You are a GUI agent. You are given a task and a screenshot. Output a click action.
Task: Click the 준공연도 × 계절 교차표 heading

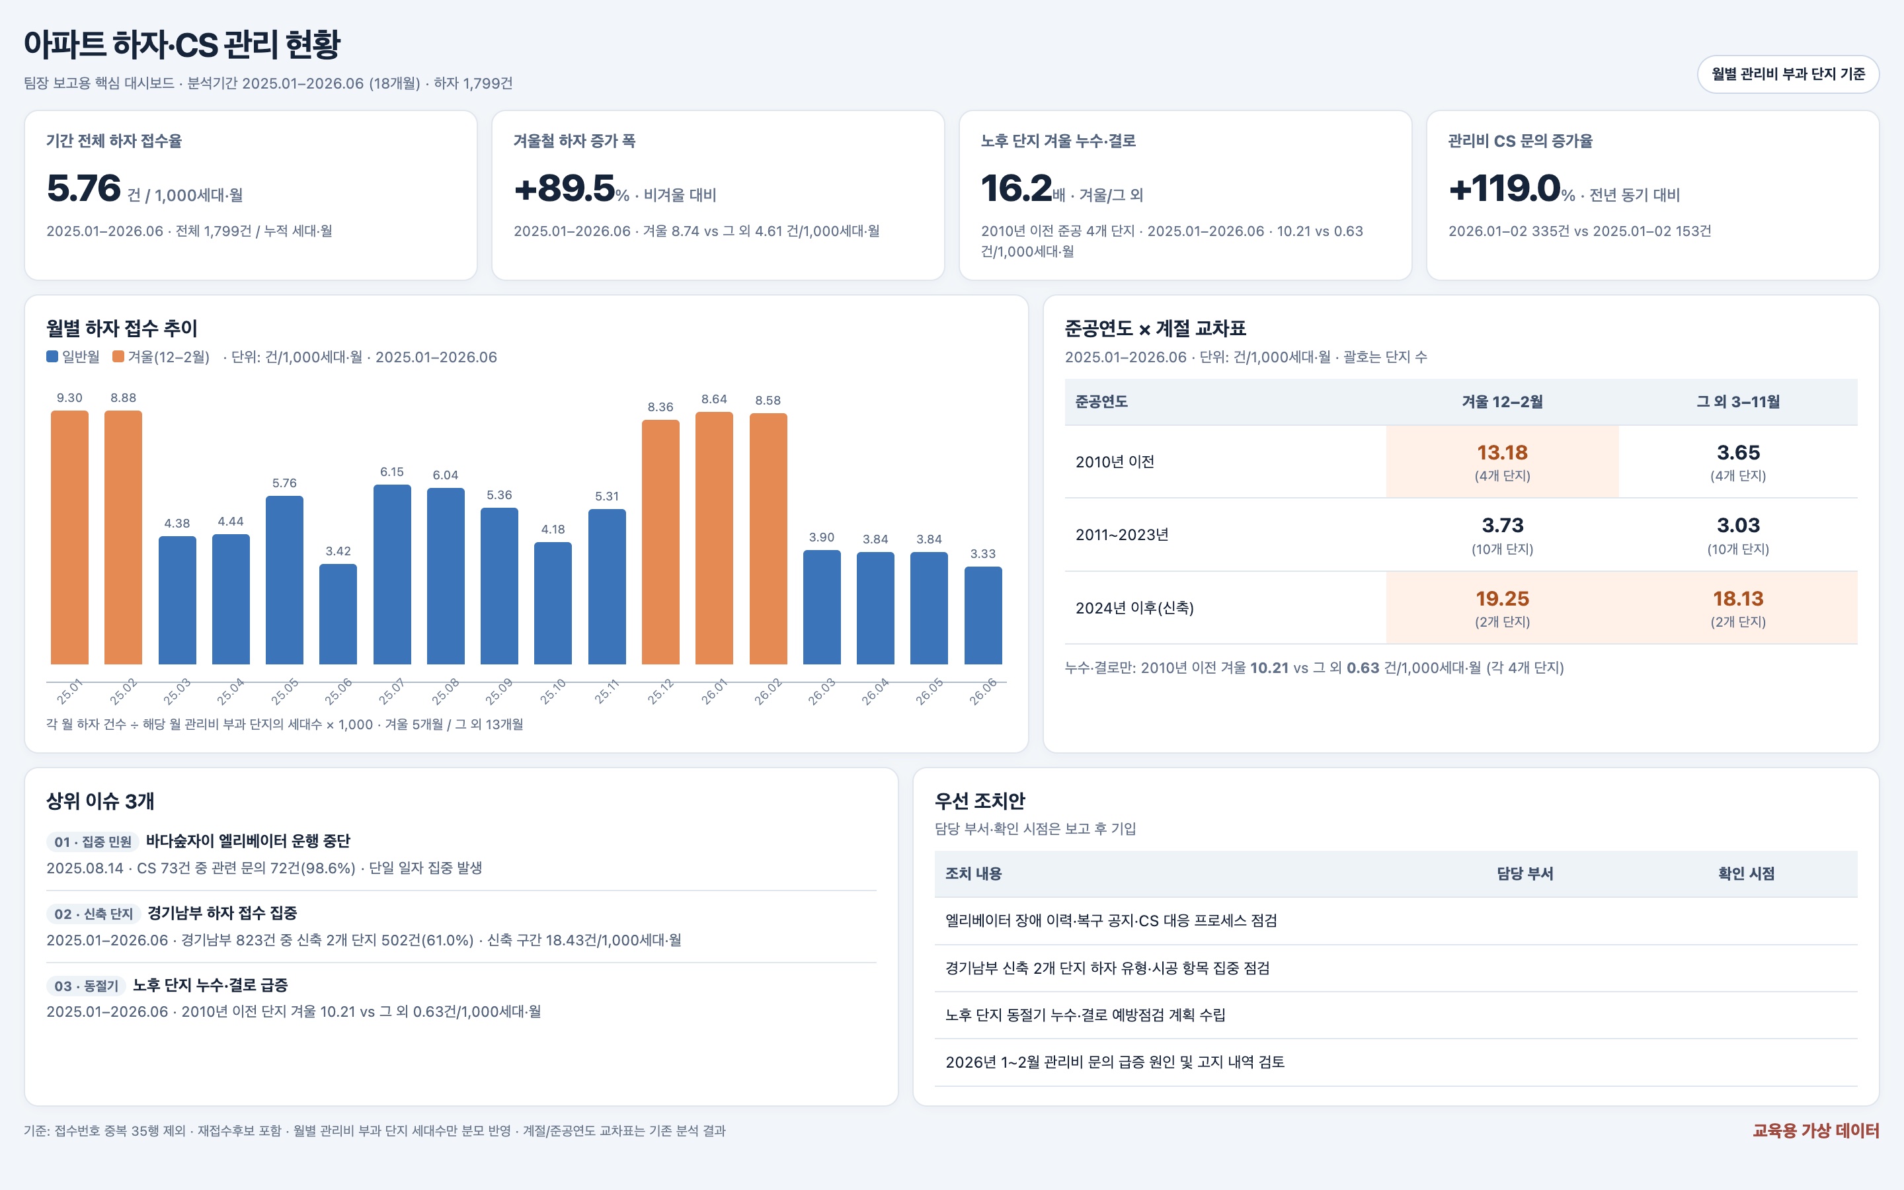point(1155,328)
